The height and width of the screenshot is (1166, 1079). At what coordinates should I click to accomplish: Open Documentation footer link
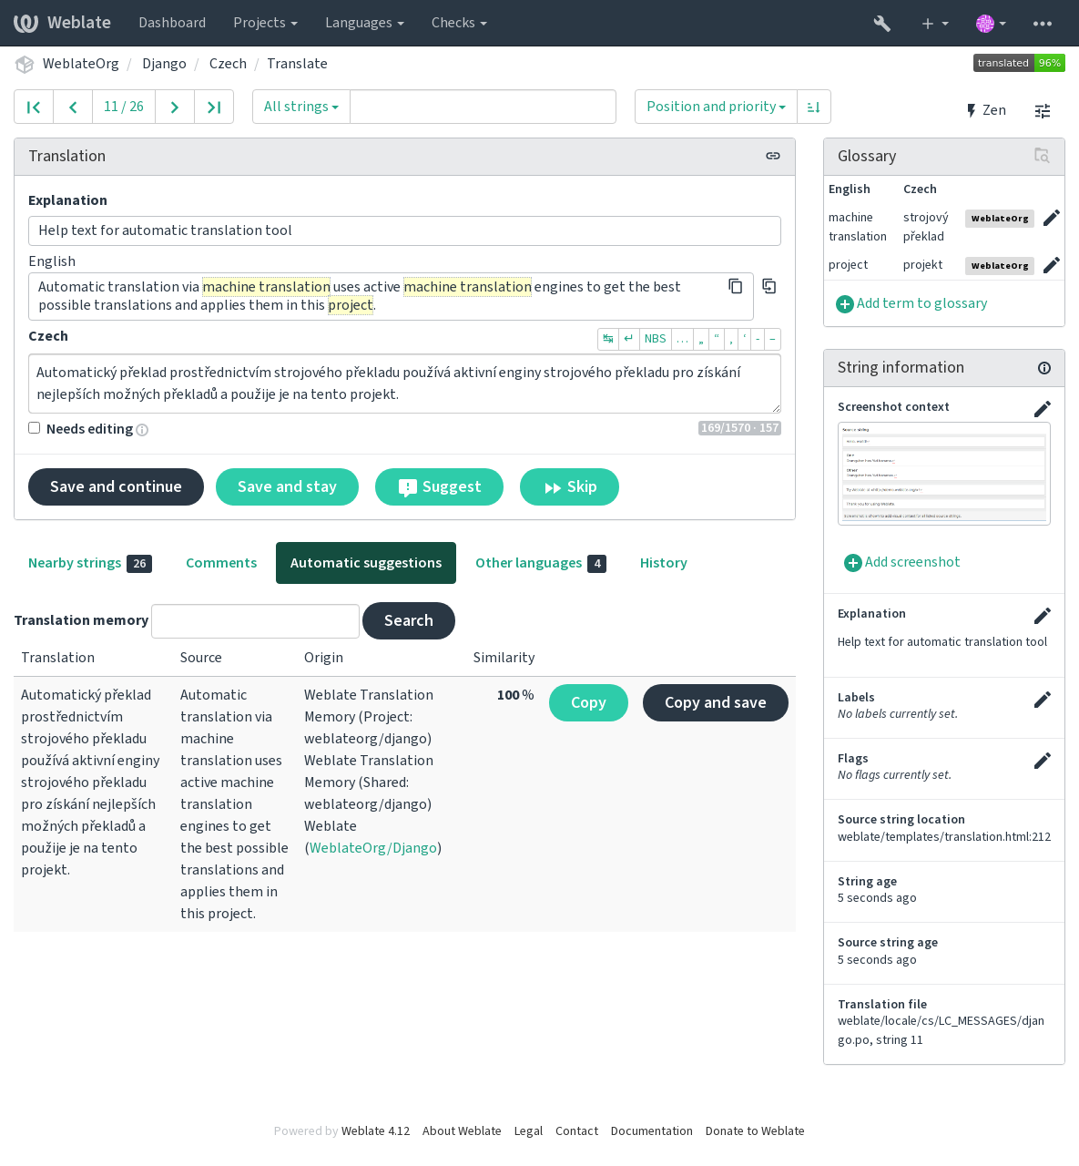[x=652, y=1130]
